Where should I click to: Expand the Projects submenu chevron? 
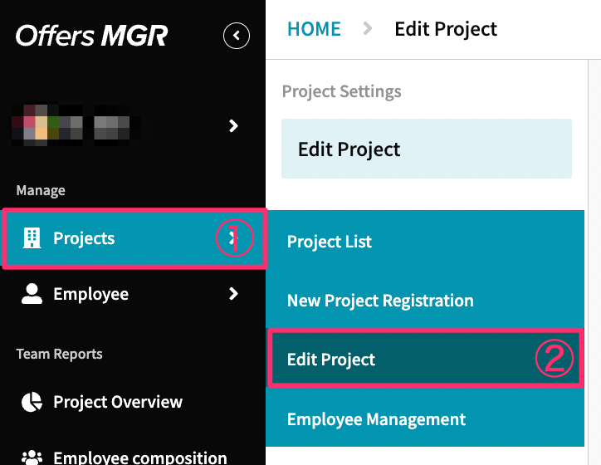(x=233, y=238)
